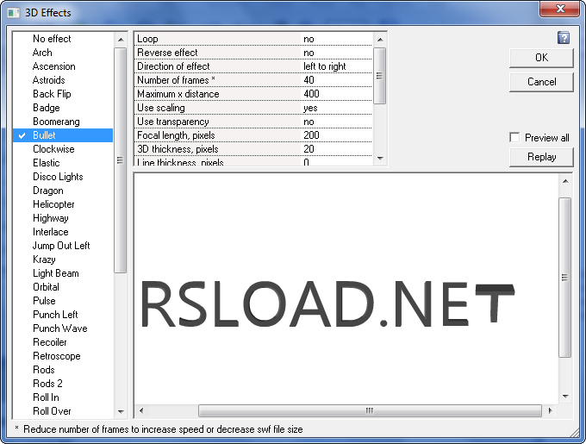Close the 3D Effects dialog
Screen dimensions: 586x444
click(560, 9)
